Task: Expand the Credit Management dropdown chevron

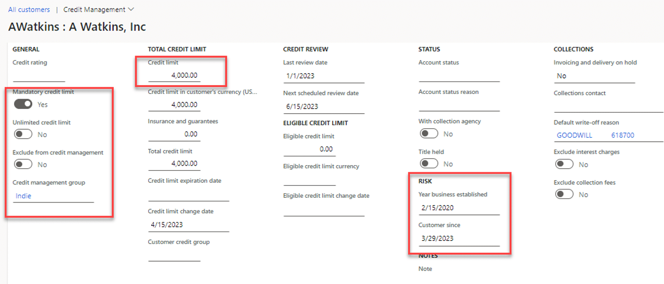Action: (131, 9)
